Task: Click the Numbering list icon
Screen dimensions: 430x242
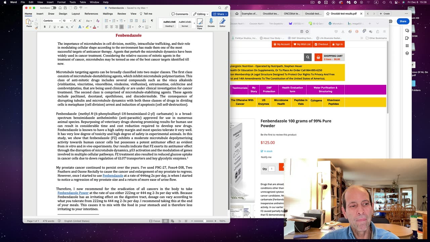Action: click(114, 21)
